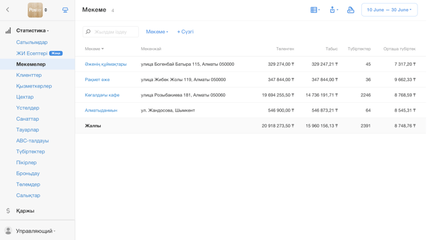The width and height of the screenshot is (427, 240).
Task: Click the back arrow in sidebar header
Action: pos(8,10)
